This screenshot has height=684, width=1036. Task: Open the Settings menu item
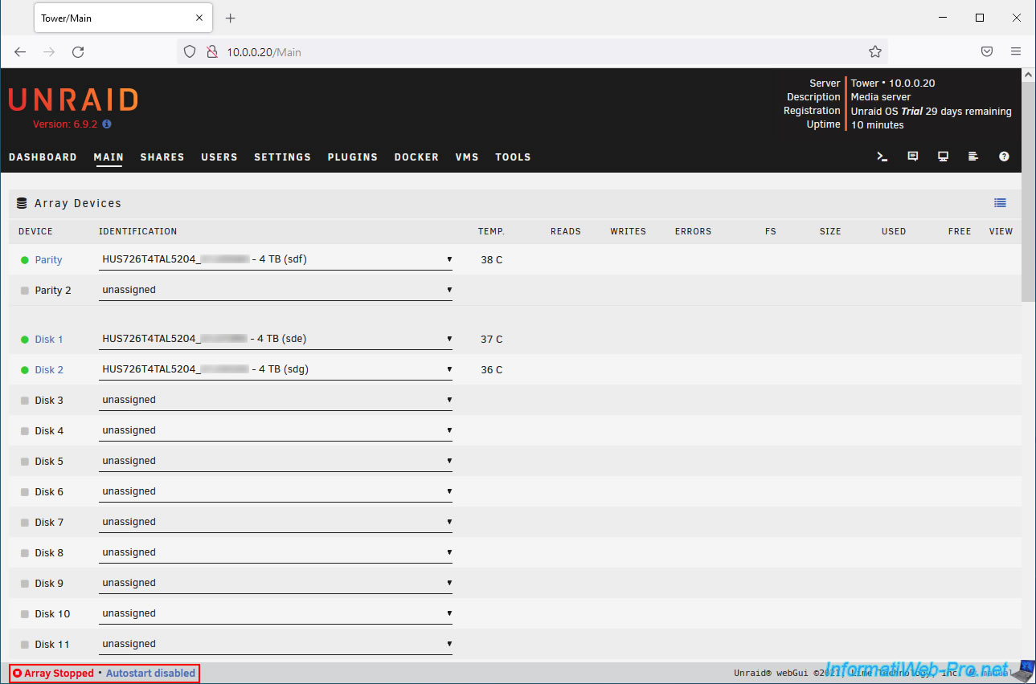pyautogui.click(x=282, y=157)
